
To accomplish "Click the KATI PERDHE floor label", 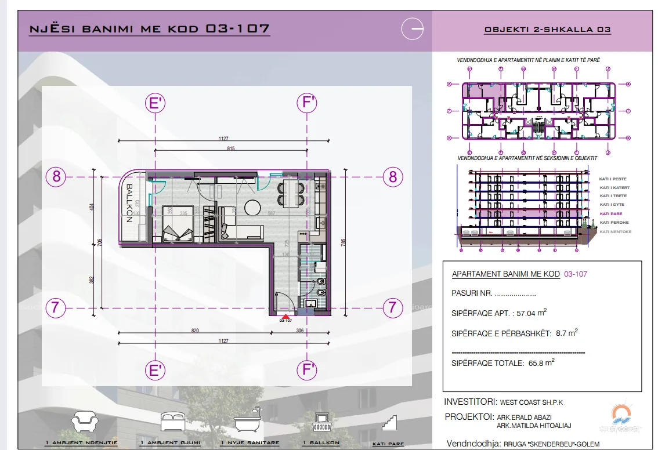I will click(x=614, y=223).
